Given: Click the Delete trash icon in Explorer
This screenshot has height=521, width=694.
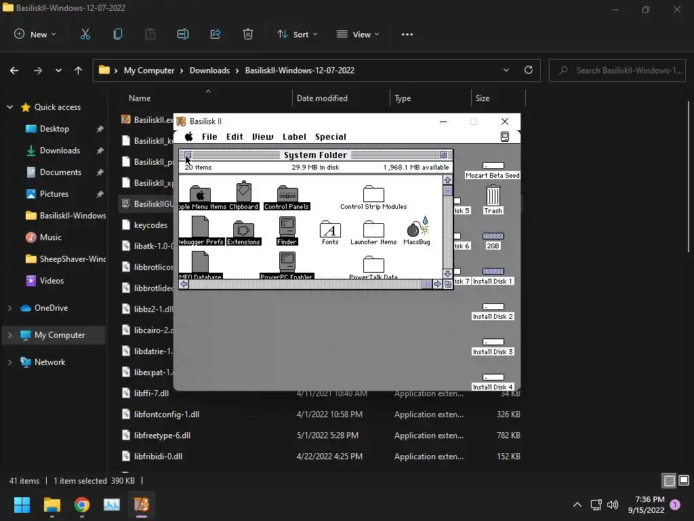Looking at the screenshot, I should click(248, 34).
